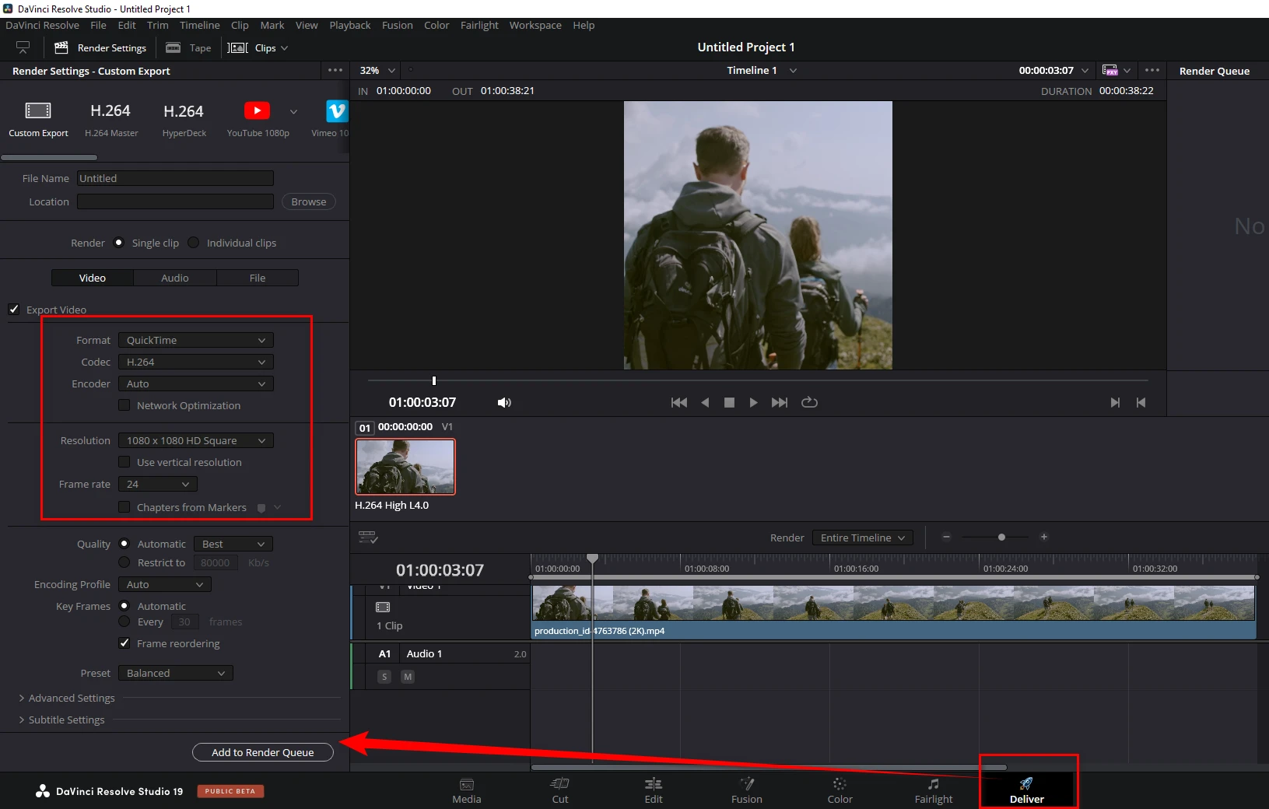Enable Use vertical resolution checkbox

tap(124, 461)
